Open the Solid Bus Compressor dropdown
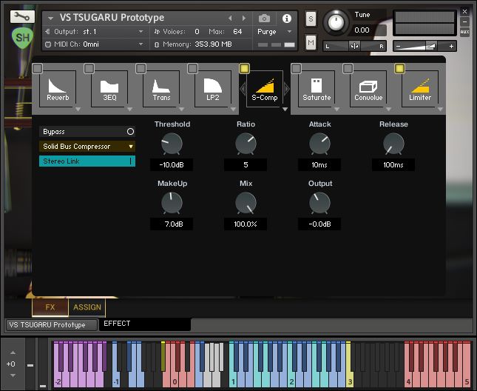The width and height of the screenshot is (477, 391). tap(87, 147)
